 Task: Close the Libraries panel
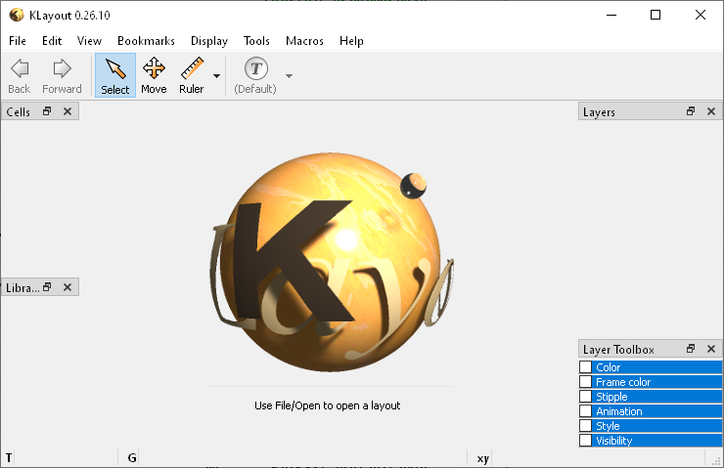point(68,287)
